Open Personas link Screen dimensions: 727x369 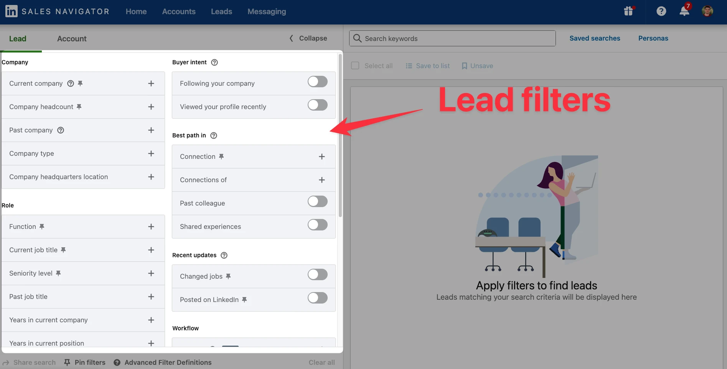tap(653, 38)
